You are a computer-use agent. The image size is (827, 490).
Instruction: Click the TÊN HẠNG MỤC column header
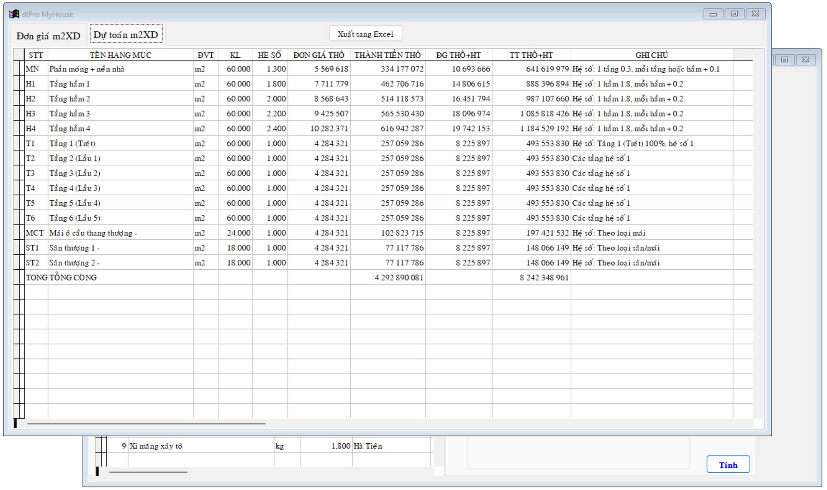pyautogui.click(x=120, y=55)
